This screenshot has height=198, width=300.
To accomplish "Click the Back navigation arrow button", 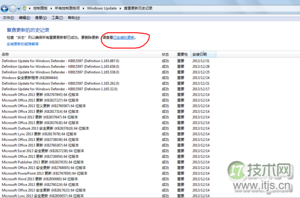I will click(x=4, y=9).
